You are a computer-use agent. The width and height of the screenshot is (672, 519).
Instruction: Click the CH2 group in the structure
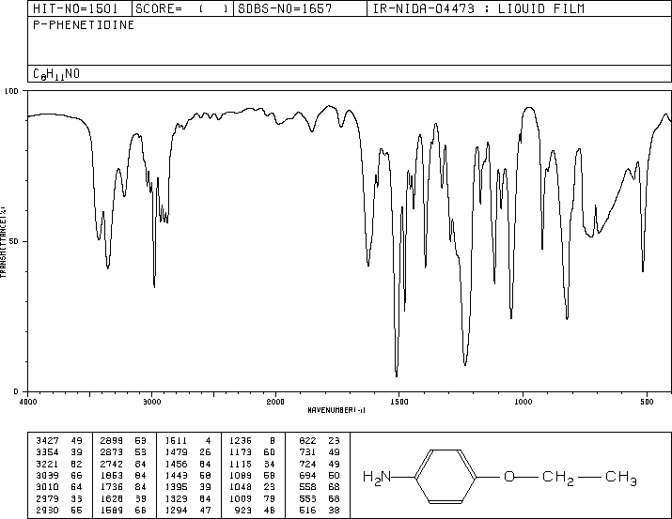(x=562, y=478)
